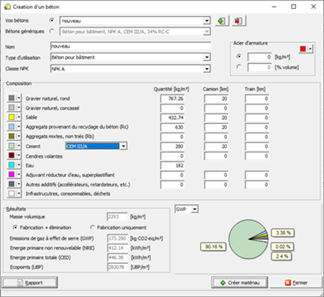Screen dimensions: 324x297
Task: Select the 'Bétons génériques' radio button
Action: point(52,32)
